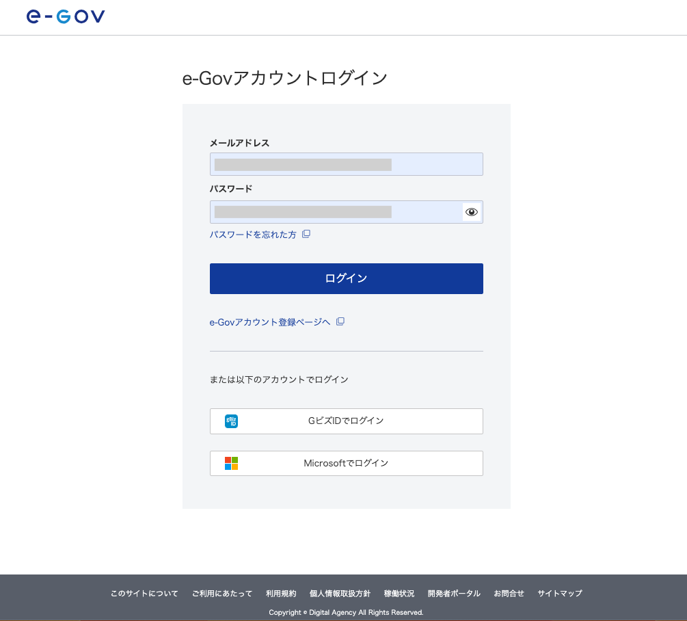Click the GビズID logo icon
687x621 pixels.
point(231,421)
